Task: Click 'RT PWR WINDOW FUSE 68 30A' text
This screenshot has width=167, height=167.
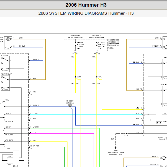Action: pyautogui.click(x=80, y=45)
